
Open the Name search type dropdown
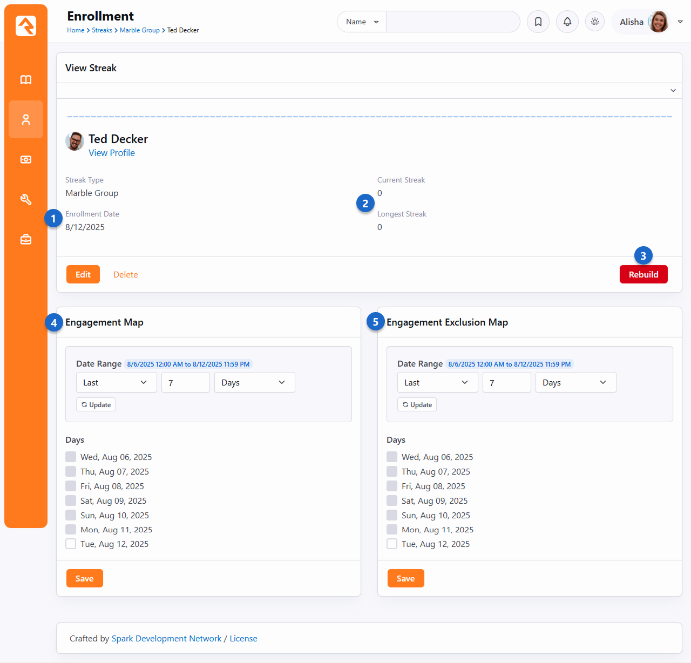[x=362, y=22]
